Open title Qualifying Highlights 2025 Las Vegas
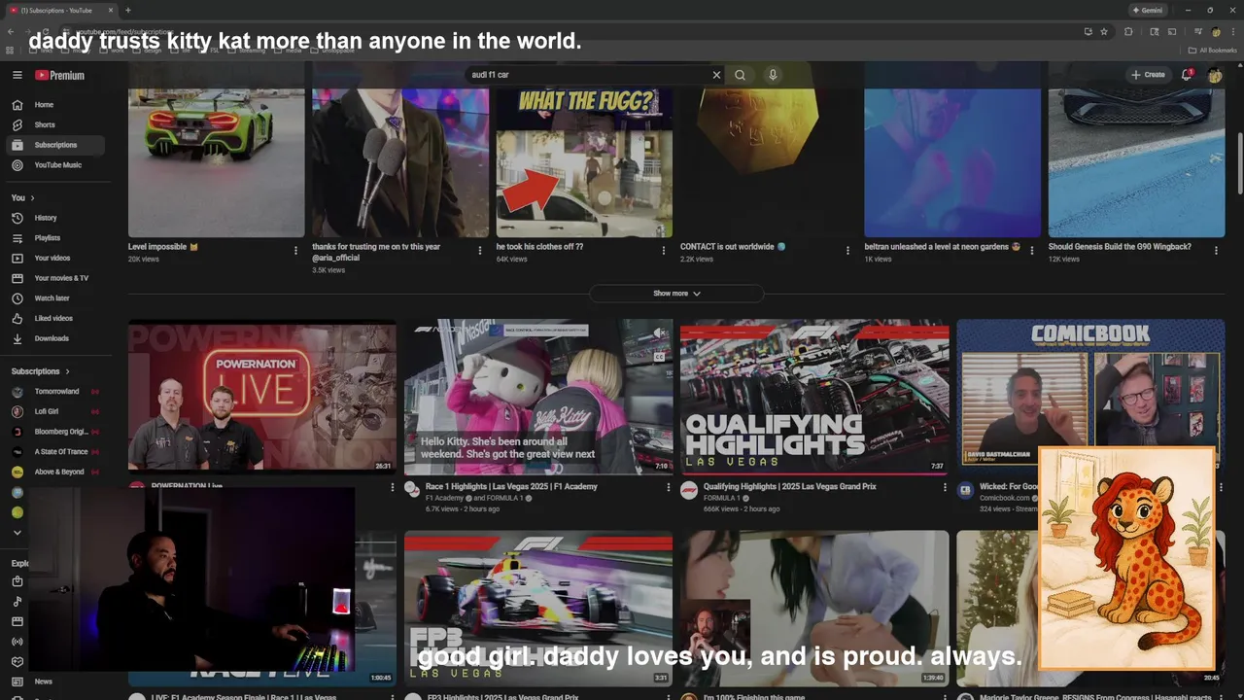Viewport: 1244px width, 700px height. point(790,486)
